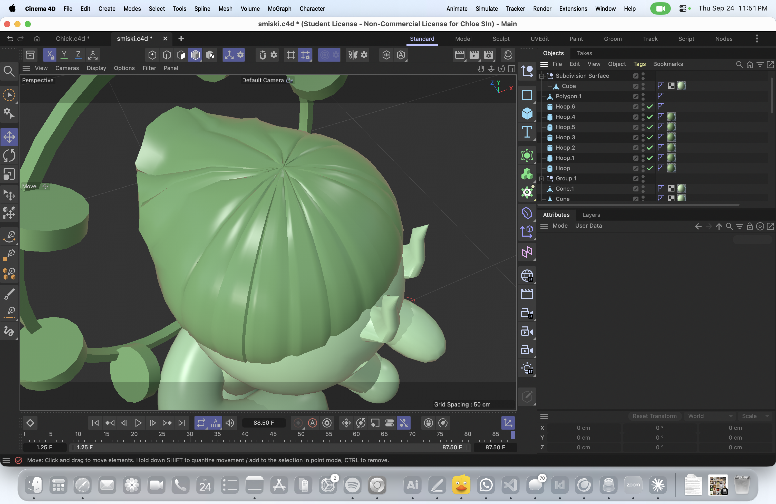The width and height of the screenshot is (776, 504).
Task: Click the Light object icon
Action: (x=527, y=369)
